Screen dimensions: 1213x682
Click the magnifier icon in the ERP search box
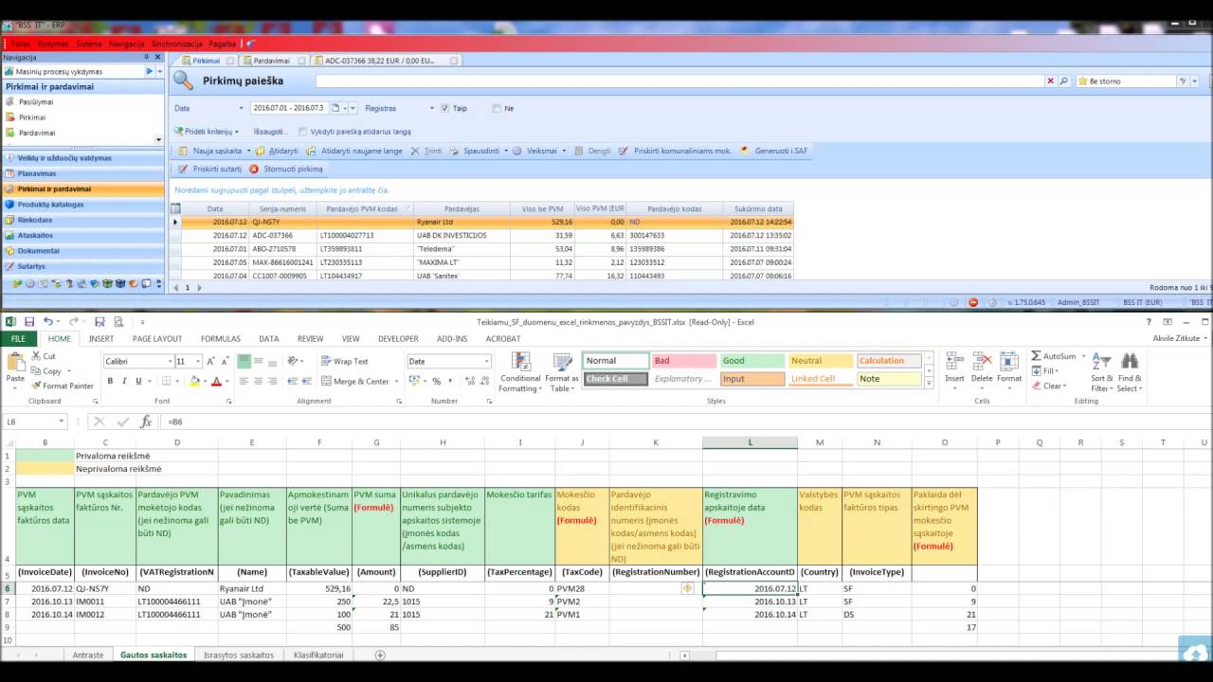1064,81
